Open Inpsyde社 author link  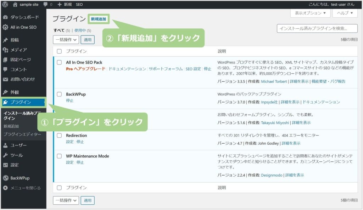[269, 102]
